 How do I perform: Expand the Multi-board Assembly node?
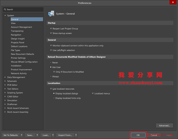(5, 112)
